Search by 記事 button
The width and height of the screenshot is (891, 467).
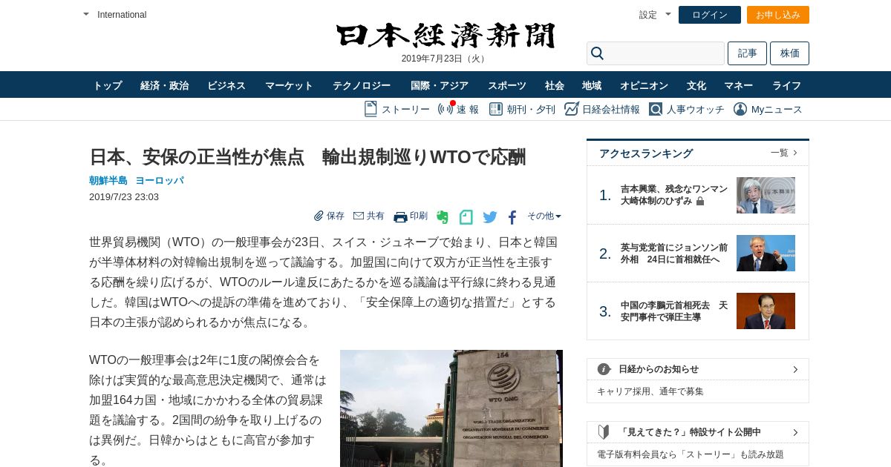pyautogui.click(x=747, y=53)
